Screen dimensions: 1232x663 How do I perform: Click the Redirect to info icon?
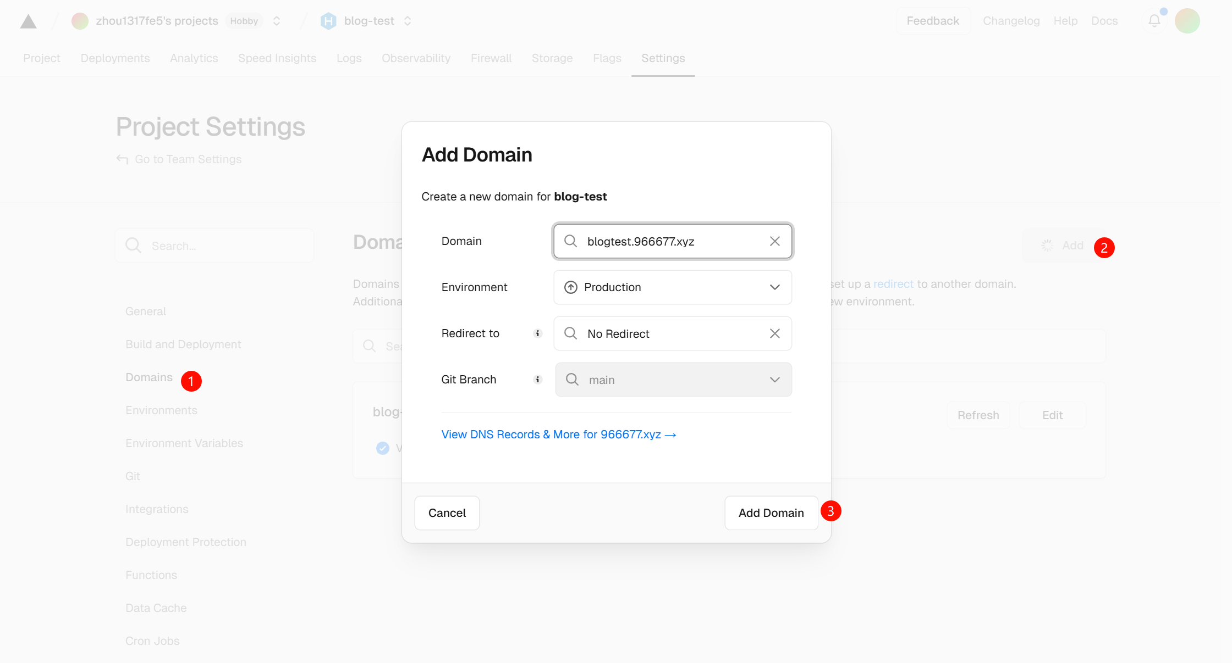coord(538,333)
